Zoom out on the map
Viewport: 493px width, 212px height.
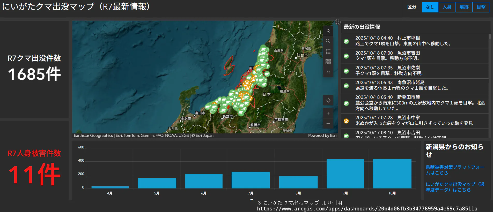click(x=328, y=124)
